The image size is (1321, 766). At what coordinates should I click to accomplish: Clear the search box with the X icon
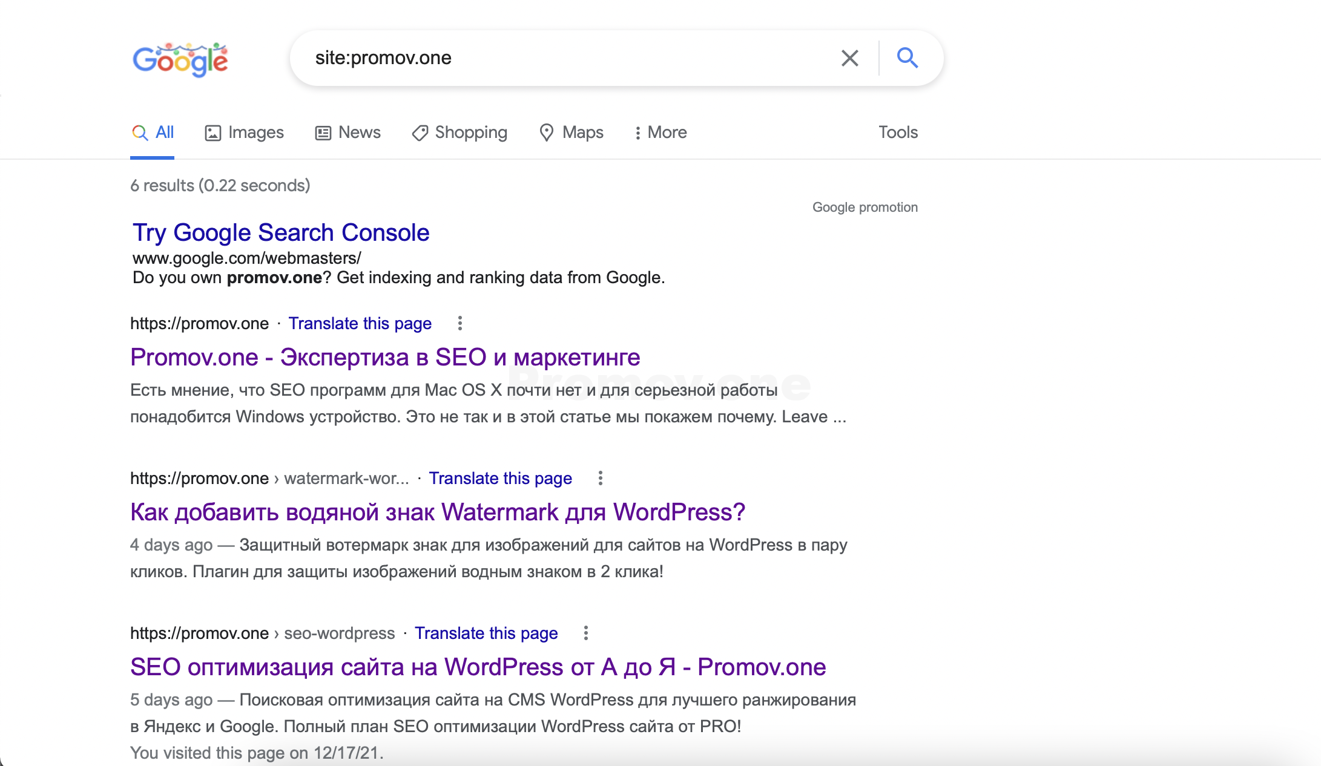pos(849,58)
